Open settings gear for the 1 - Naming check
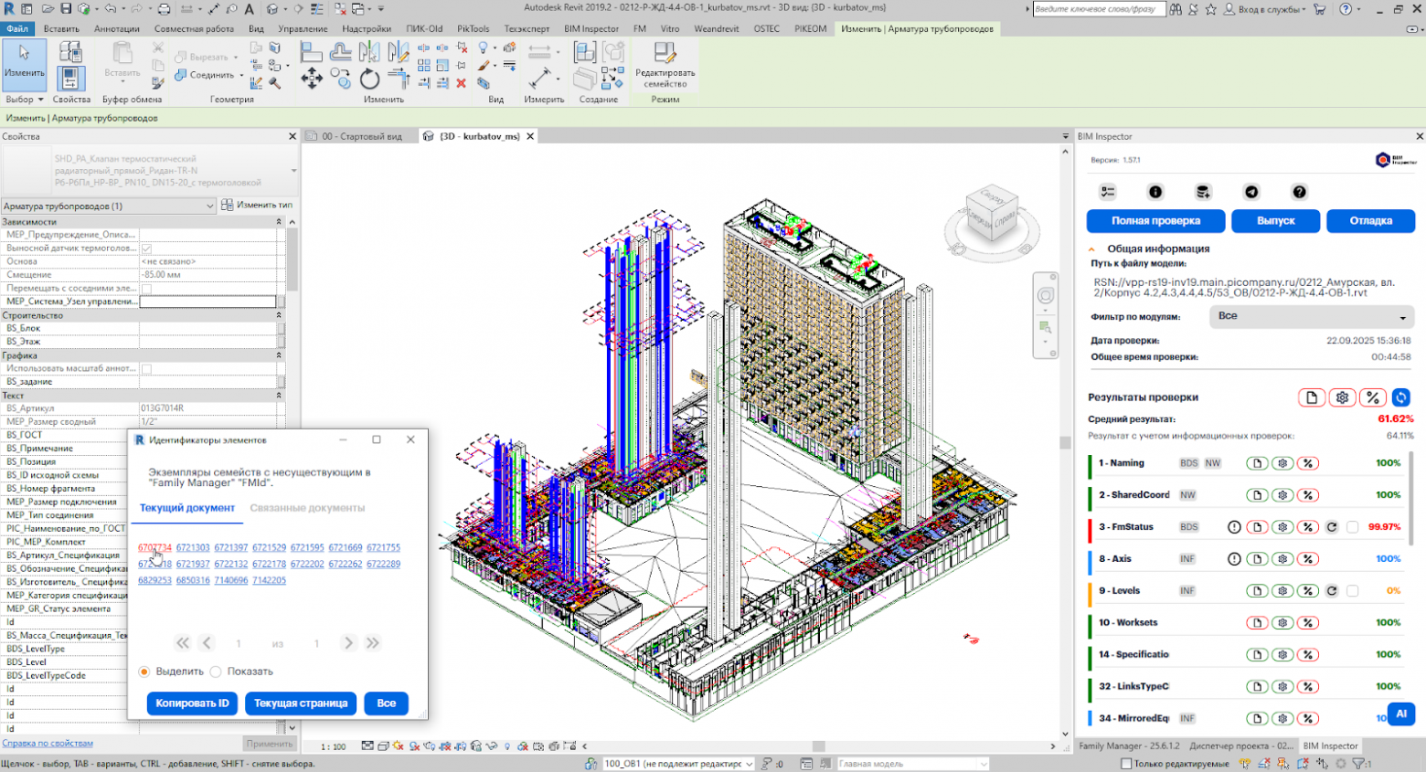 1282,463
